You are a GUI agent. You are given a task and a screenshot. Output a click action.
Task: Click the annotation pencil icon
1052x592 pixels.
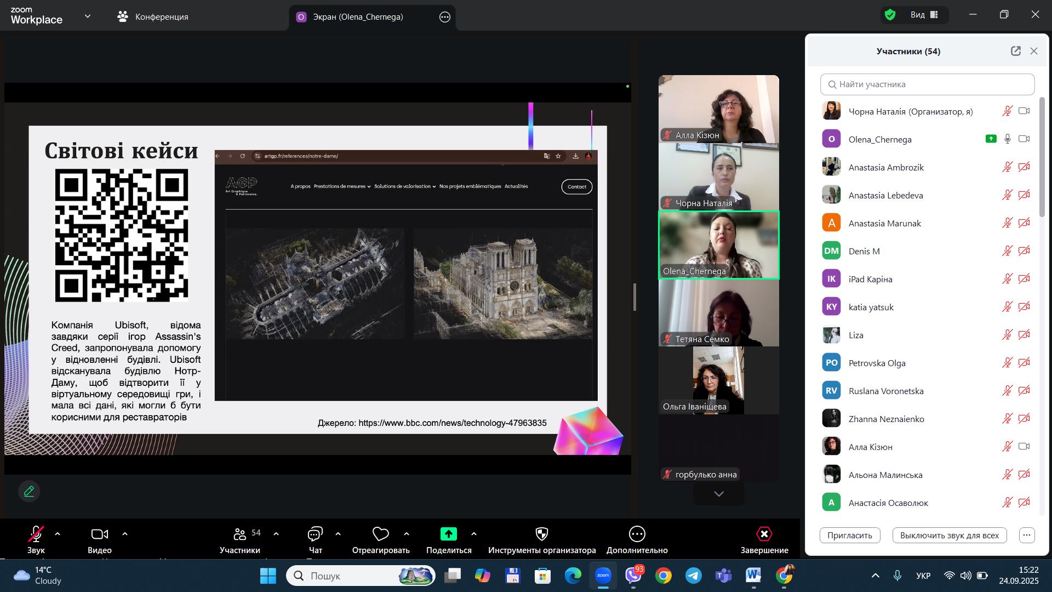click(x=29, y=491)
